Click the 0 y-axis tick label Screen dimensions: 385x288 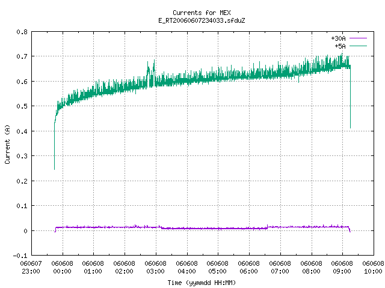tap(25, 230)
